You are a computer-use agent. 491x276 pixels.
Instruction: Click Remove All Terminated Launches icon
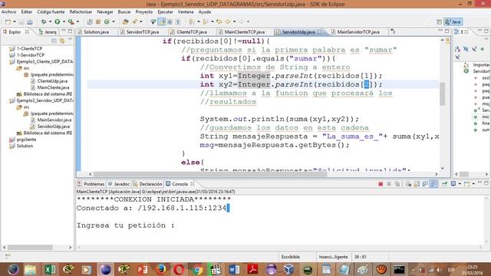pyautogui.click(x=397, y=184)
